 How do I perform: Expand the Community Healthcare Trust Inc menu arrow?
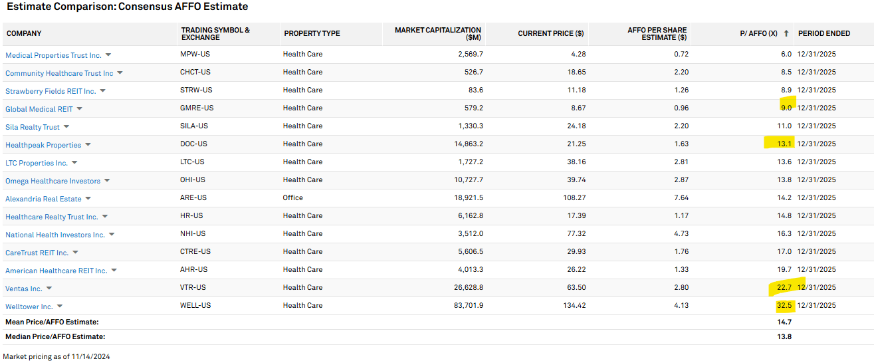tap(120, 73)
